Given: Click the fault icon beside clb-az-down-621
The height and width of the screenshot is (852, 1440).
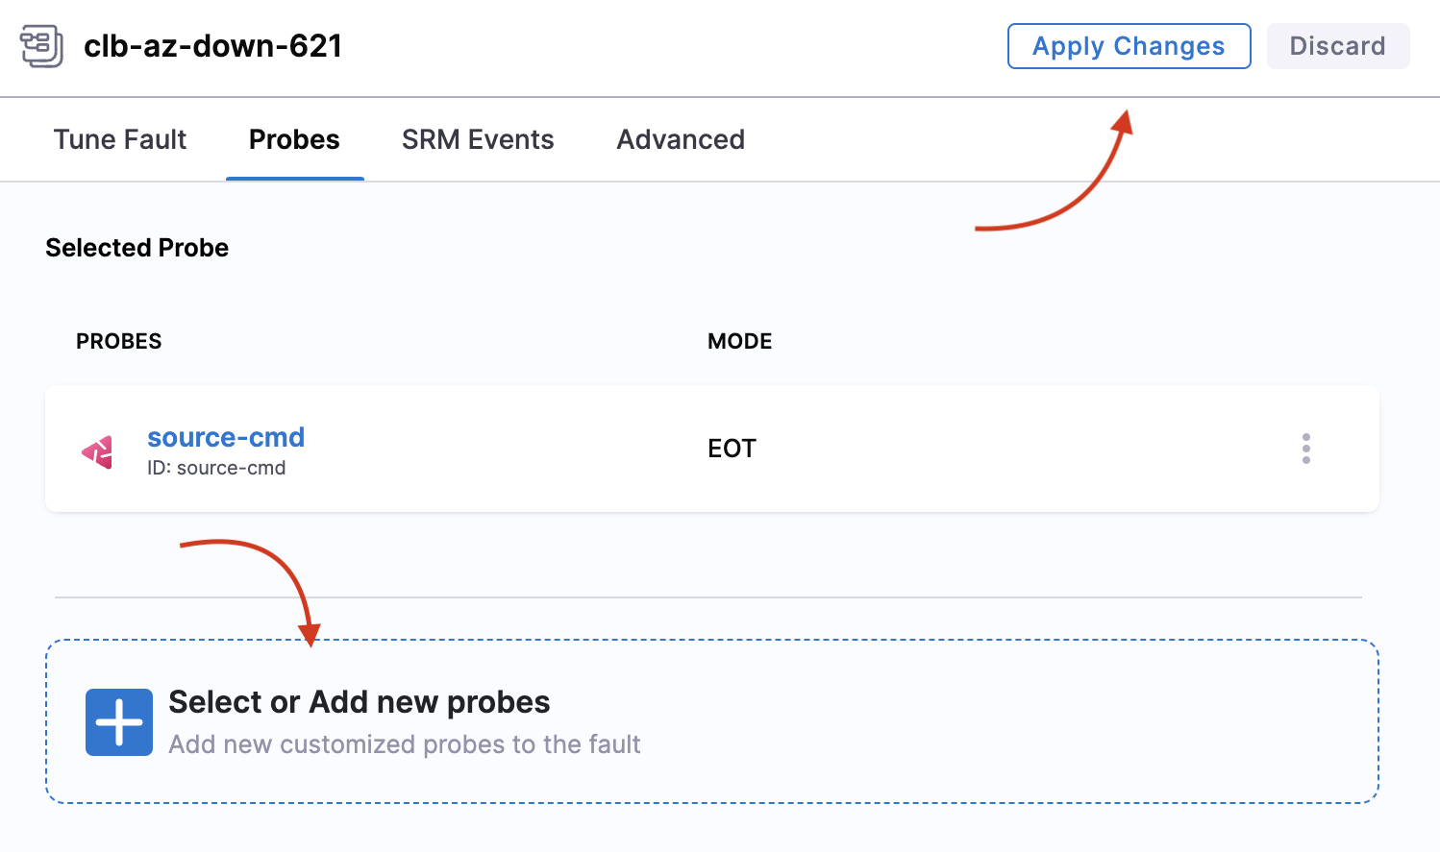Looking at the screenshot, I should click(41, 46).
